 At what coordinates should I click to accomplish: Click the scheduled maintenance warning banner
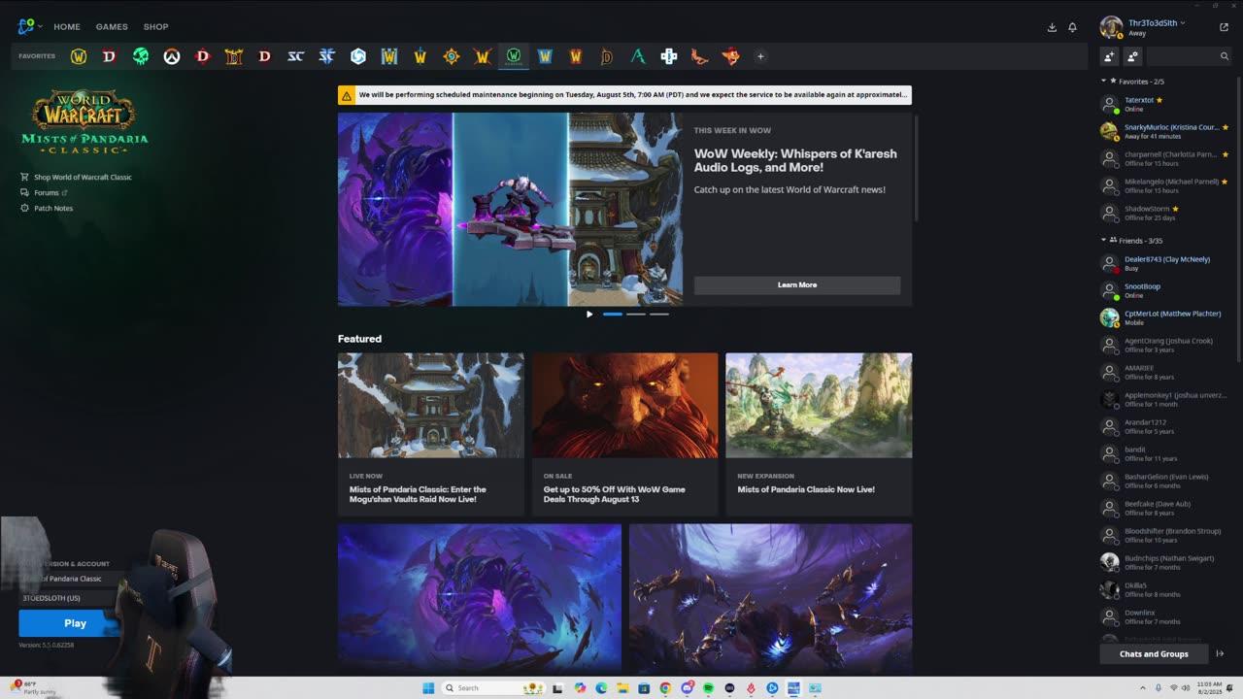[x=624, y=95]
